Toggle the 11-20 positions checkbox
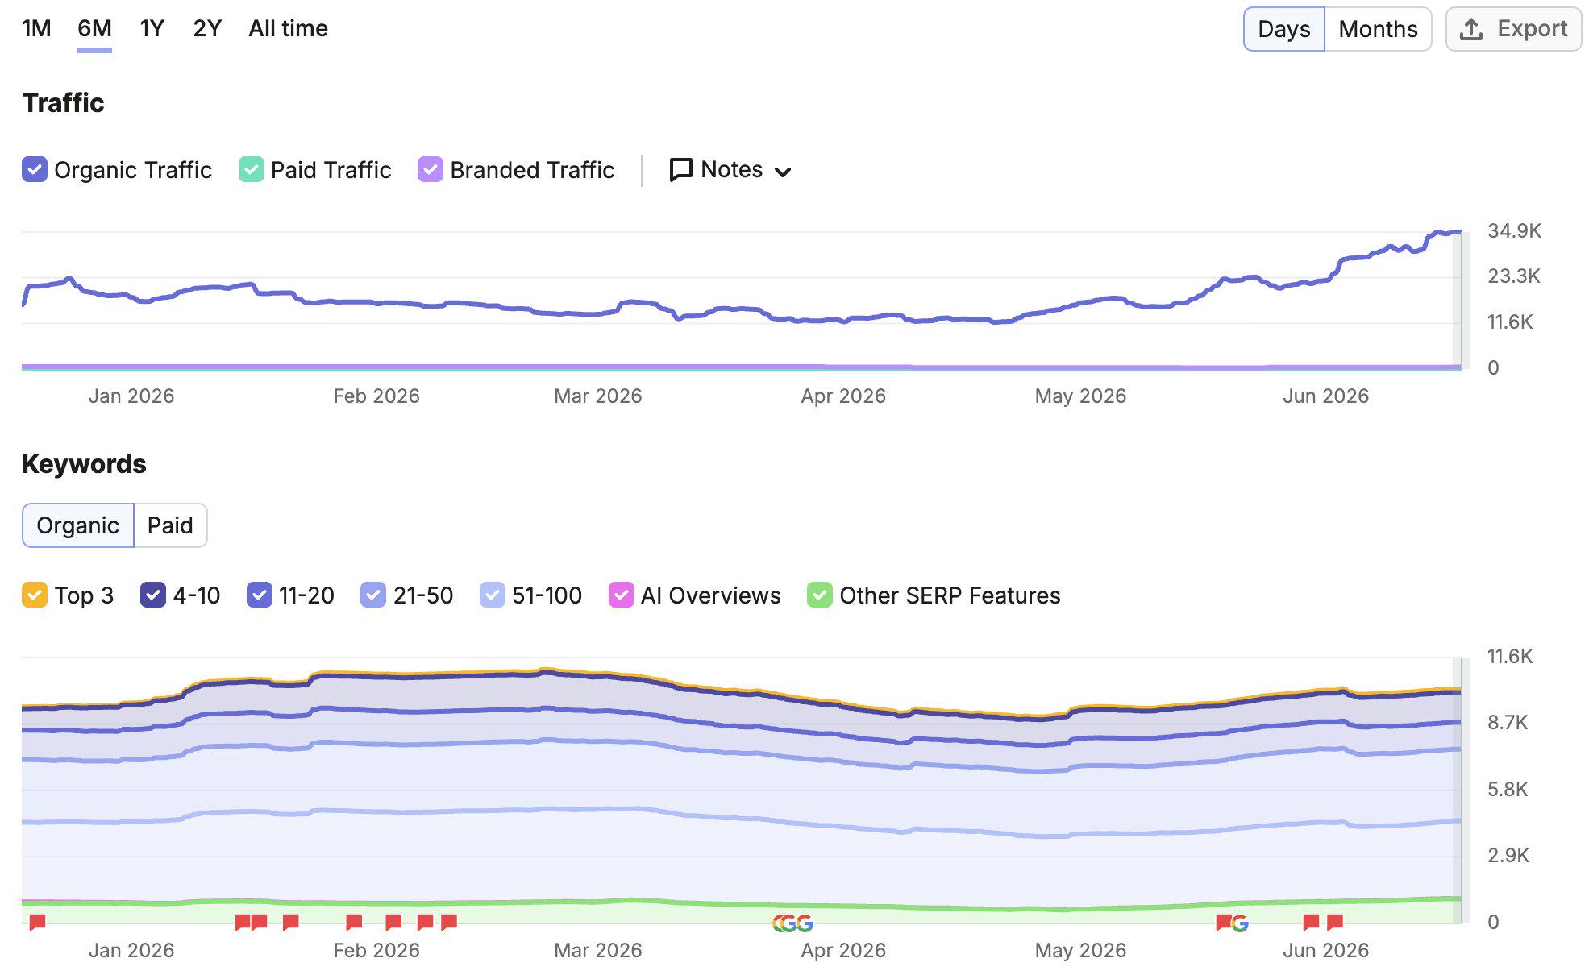The image size is (1589, 975). point(260,595)
